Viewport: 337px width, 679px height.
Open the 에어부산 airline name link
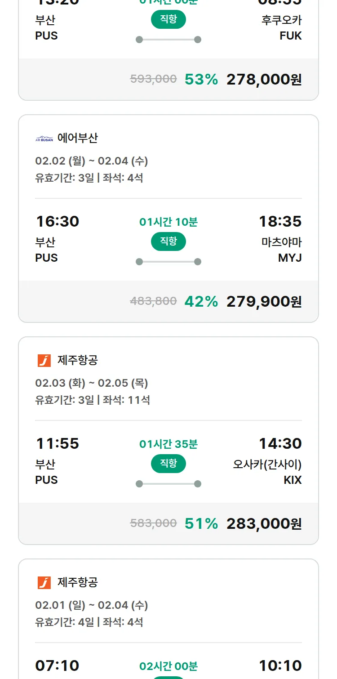(x=77, y=138)
